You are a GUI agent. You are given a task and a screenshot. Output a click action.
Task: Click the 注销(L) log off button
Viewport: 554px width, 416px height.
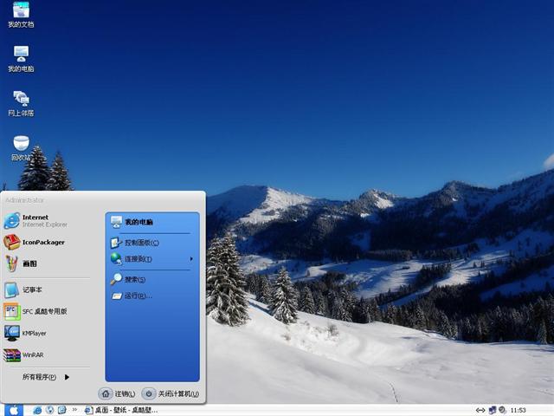pos(118,393)
